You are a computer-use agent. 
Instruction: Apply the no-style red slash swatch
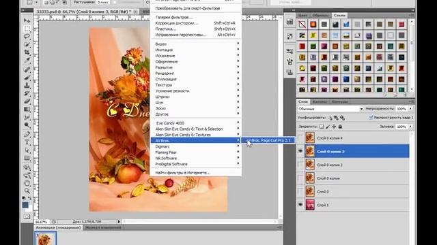(302, 24)
